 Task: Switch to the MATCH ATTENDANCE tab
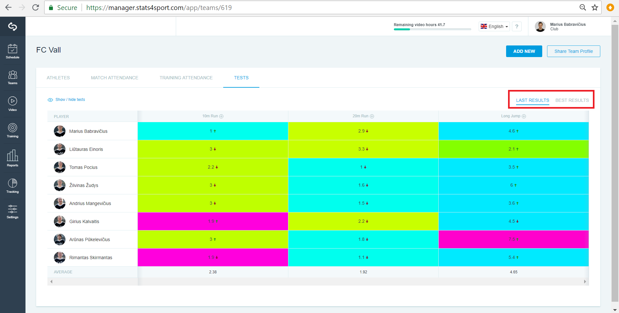[115, 78]
